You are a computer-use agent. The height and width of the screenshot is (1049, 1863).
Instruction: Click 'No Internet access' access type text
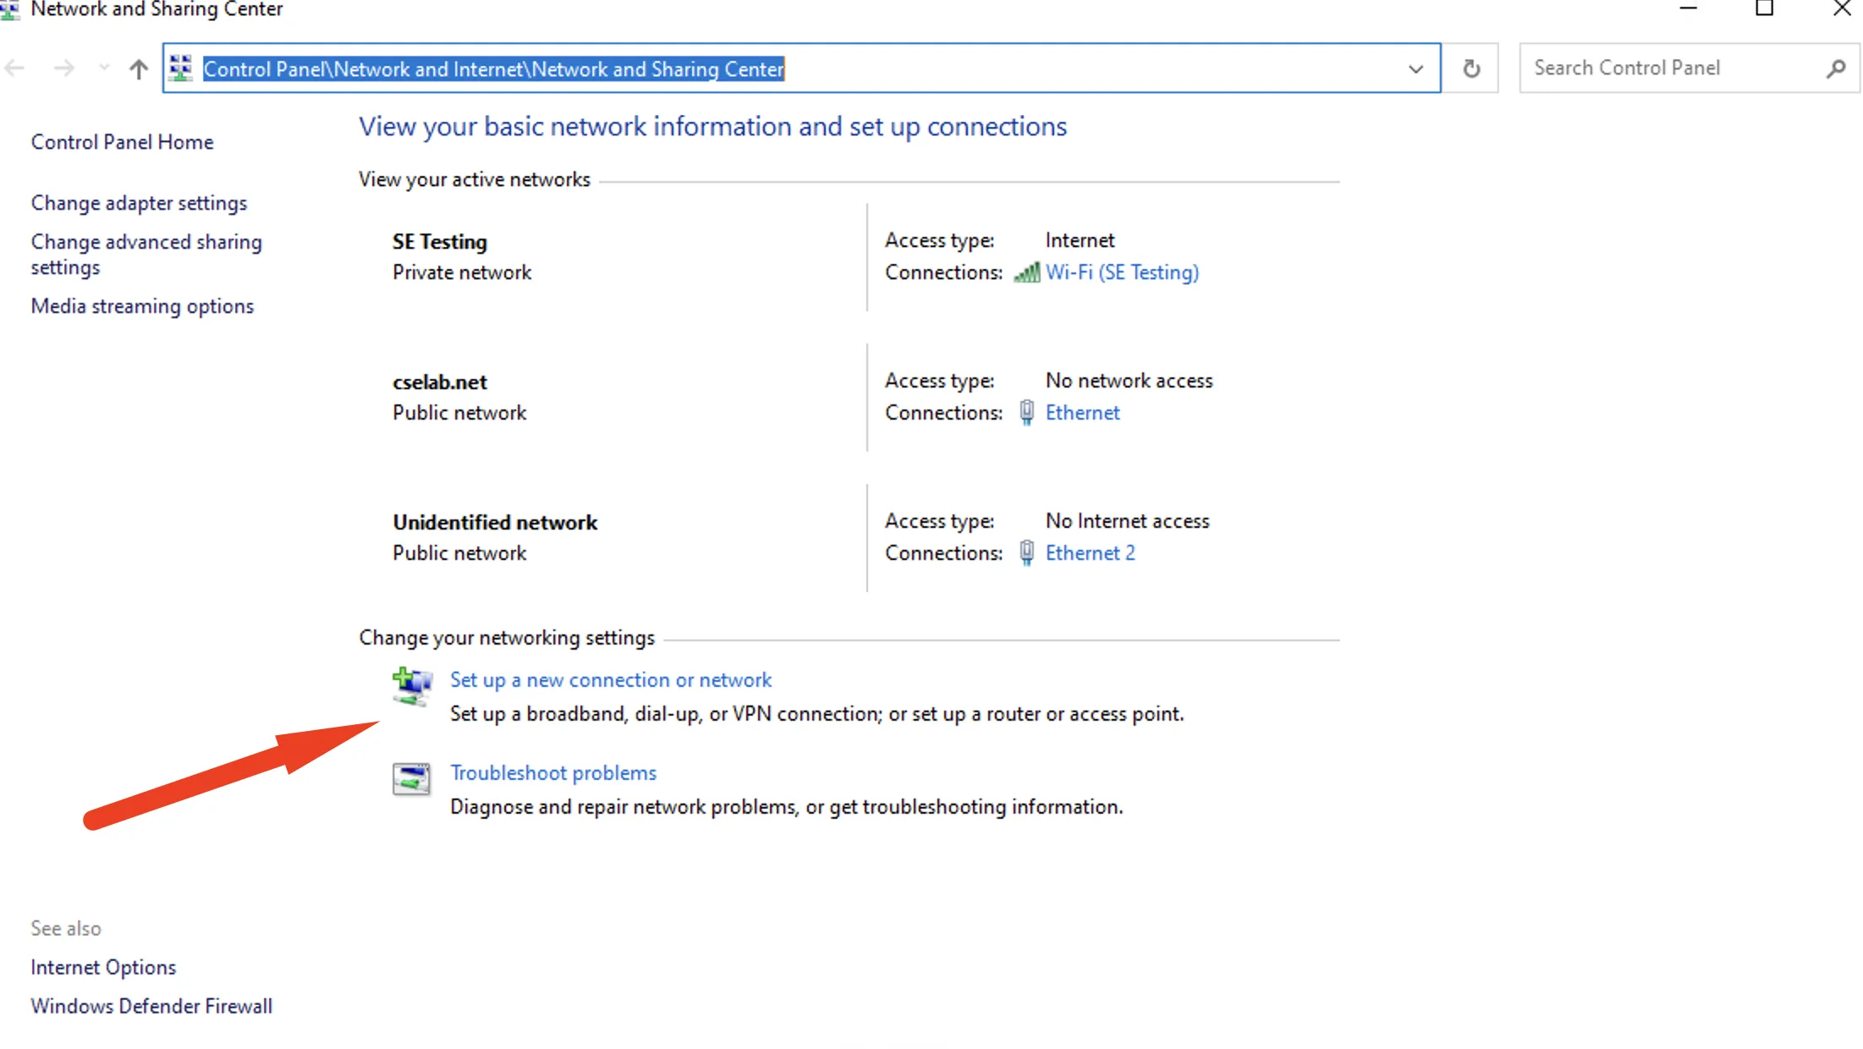click(1127, 521)
